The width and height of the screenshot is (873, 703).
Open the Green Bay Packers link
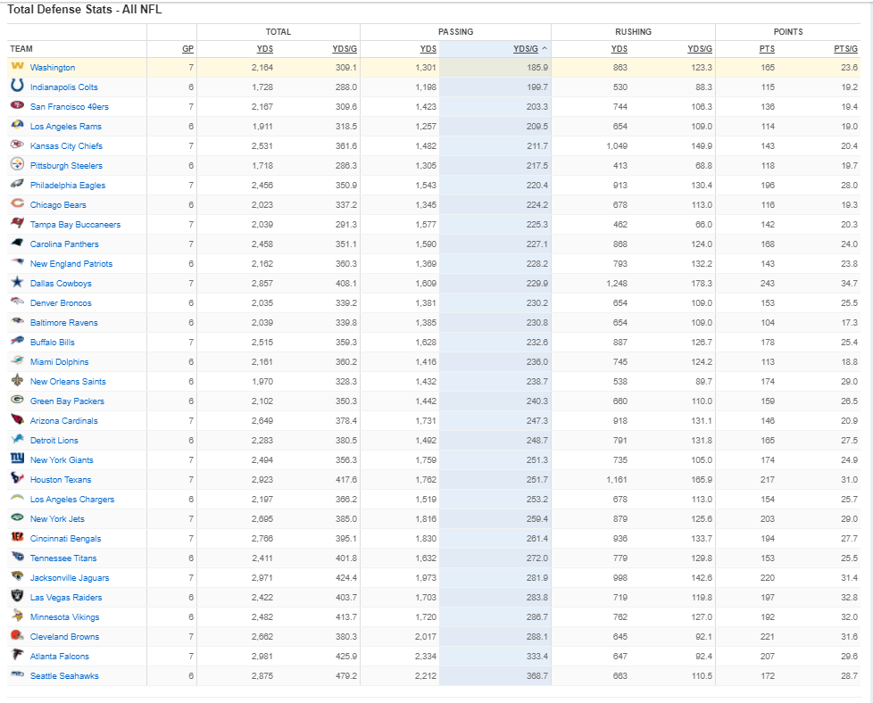pyautogui.click(x=67, y=401)
